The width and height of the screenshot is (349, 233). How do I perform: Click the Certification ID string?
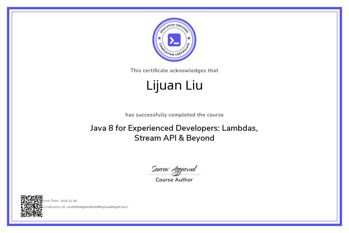(97, 207)
